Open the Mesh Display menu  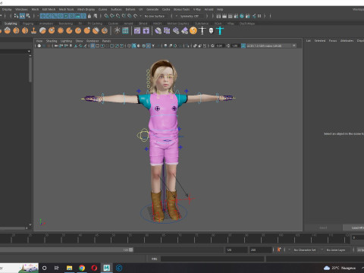pos(86,9)
